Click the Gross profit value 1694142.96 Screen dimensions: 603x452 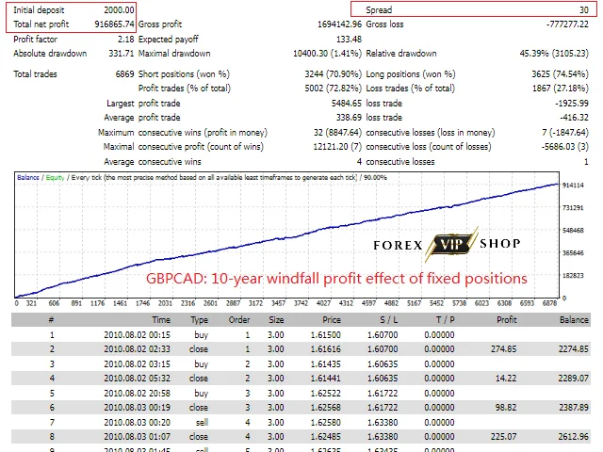click(339, 24)
